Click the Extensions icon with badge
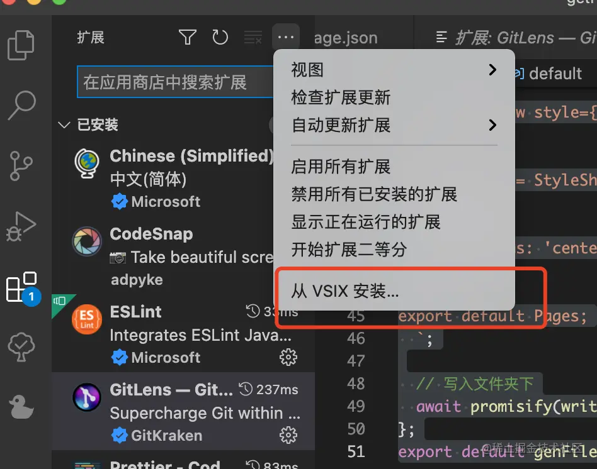Viewport: 597px width, 469px height. [x=23, y=288]
